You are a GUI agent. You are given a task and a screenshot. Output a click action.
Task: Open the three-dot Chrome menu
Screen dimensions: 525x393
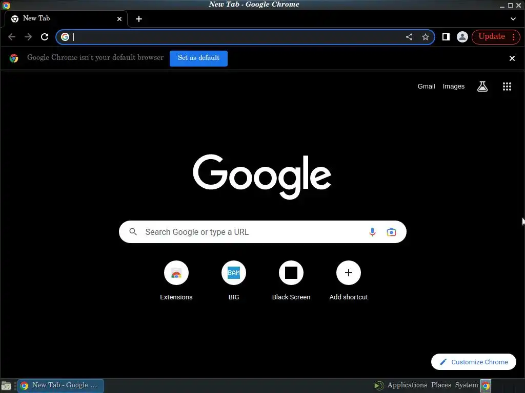pos(513,37)
